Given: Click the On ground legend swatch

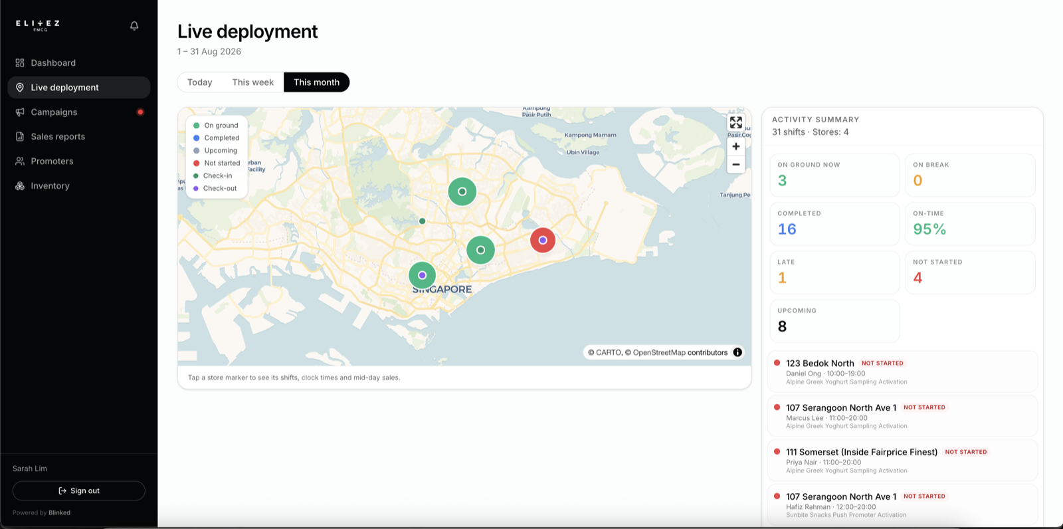Looking at the screenshot, I should [197, 125].
